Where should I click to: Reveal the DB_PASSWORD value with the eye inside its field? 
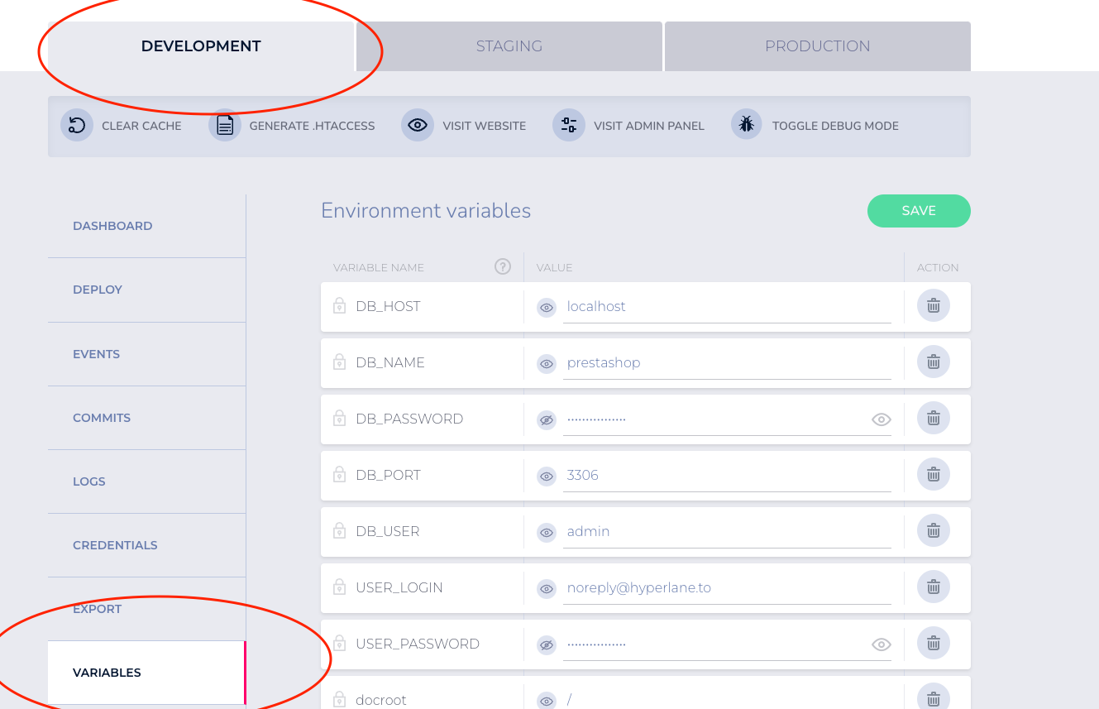[882, 419]
